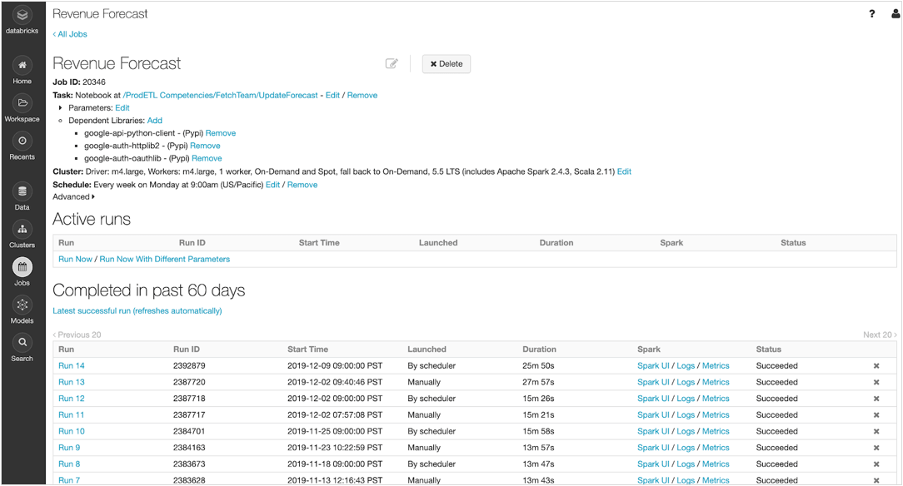Click the Databricks logo icon
This screenshot has height=486, width=903.
point(22,15)
